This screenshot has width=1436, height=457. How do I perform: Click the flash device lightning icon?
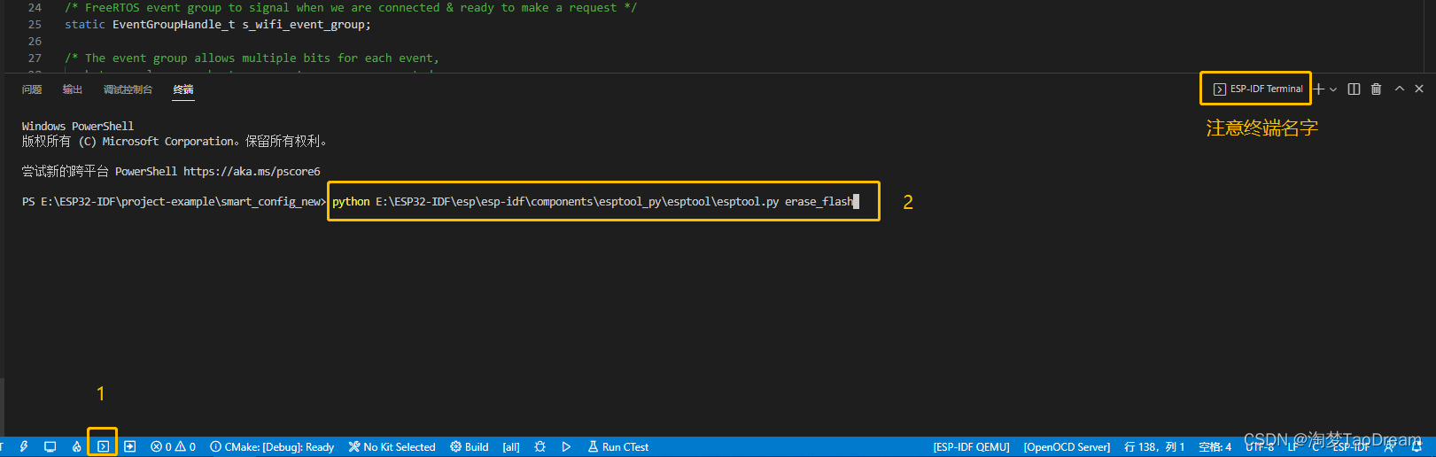(24, 446)
